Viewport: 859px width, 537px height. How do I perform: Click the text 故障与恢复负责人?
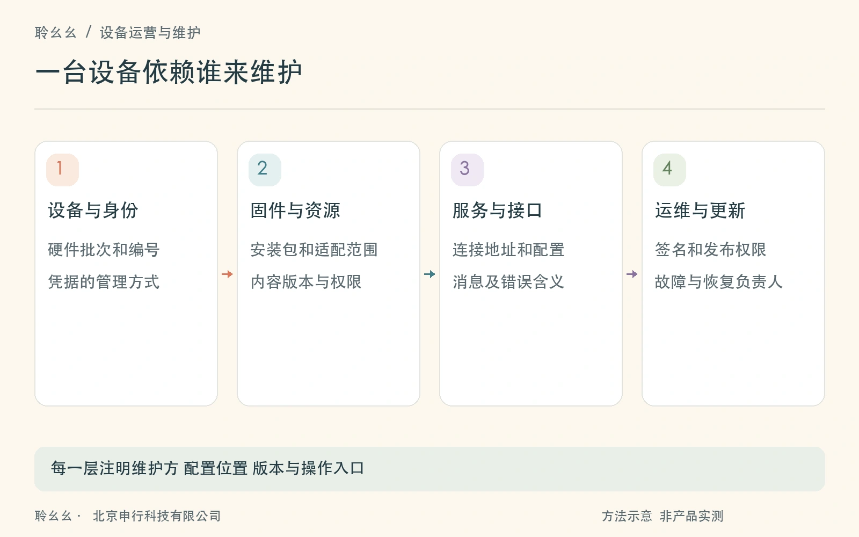click(x=719, y=282)
